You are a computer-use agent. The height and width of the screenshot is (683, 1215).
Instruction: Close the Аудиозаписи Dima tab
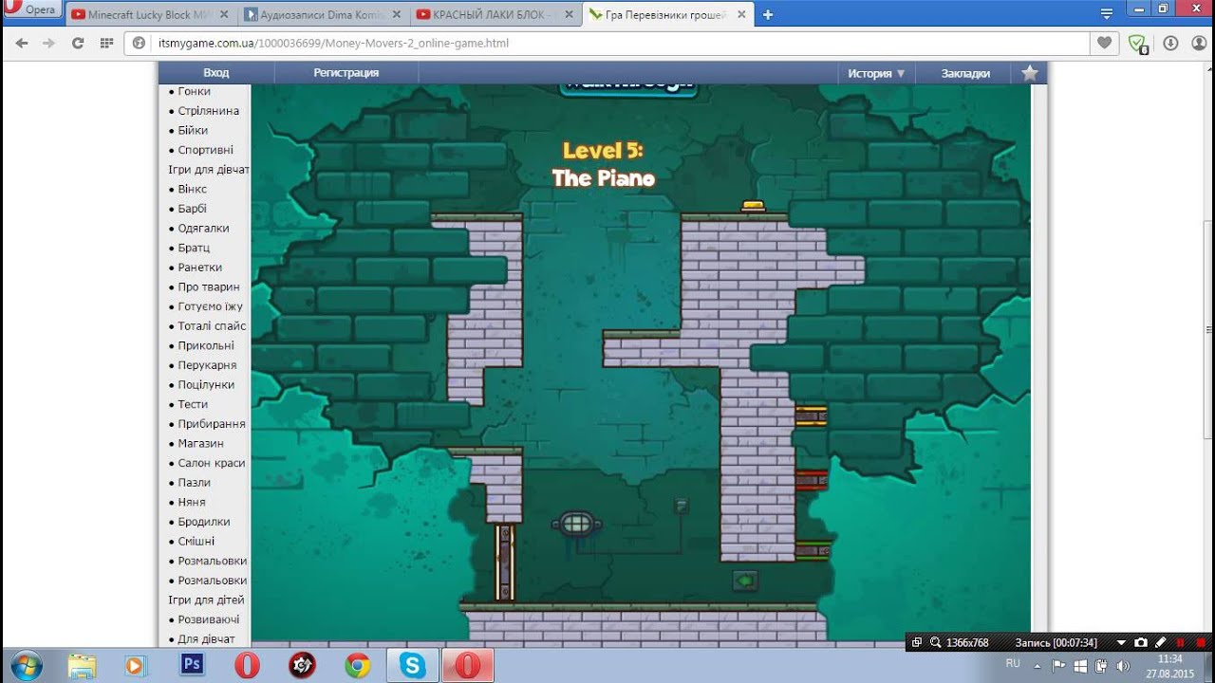tap(396, 14)
